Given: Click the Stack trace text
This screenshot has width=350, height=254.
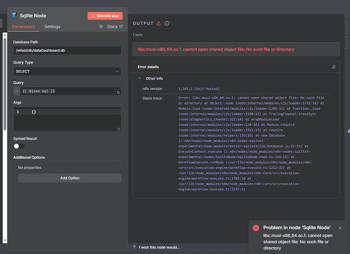Looking at the screenshot, I should point(251,143).
